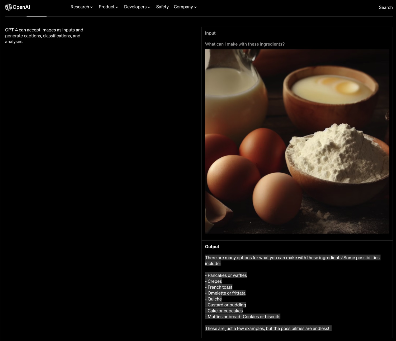This screenshot has height=341, width=396.
Task: Click the ingredients photo with eggs and flour
Action: (297, 141)
